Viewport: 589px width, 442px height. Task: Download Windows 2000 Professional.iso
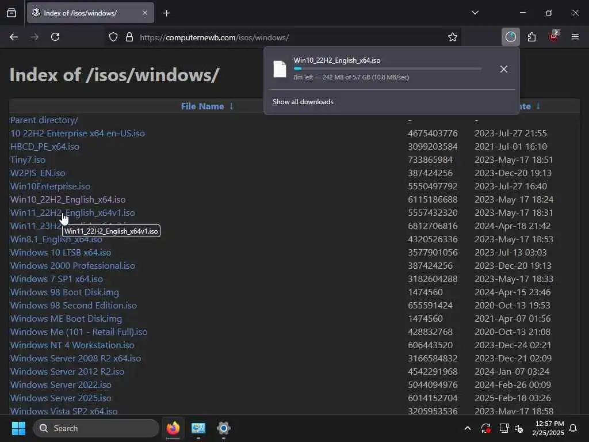[x=72, y=266]
